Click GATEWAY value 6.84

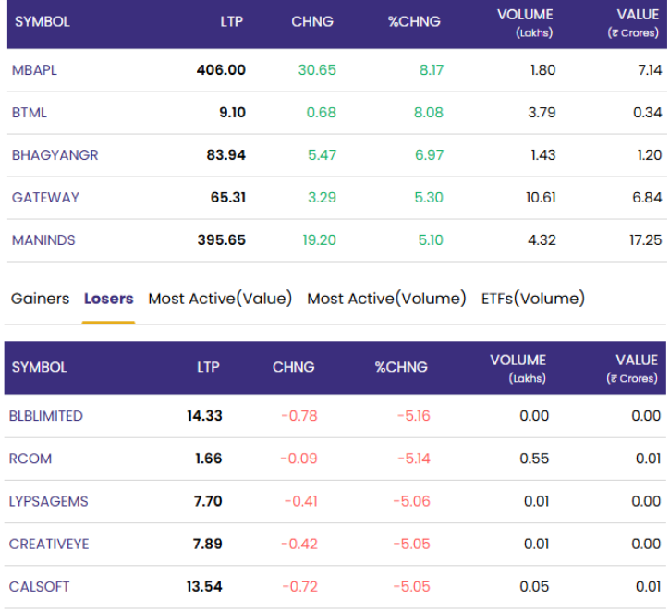click(647, 198)
